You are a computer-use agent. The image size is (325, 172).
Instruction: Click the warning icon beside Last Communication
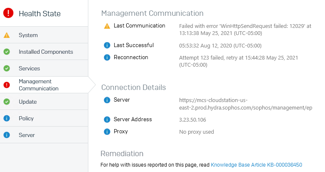[107, 26]
